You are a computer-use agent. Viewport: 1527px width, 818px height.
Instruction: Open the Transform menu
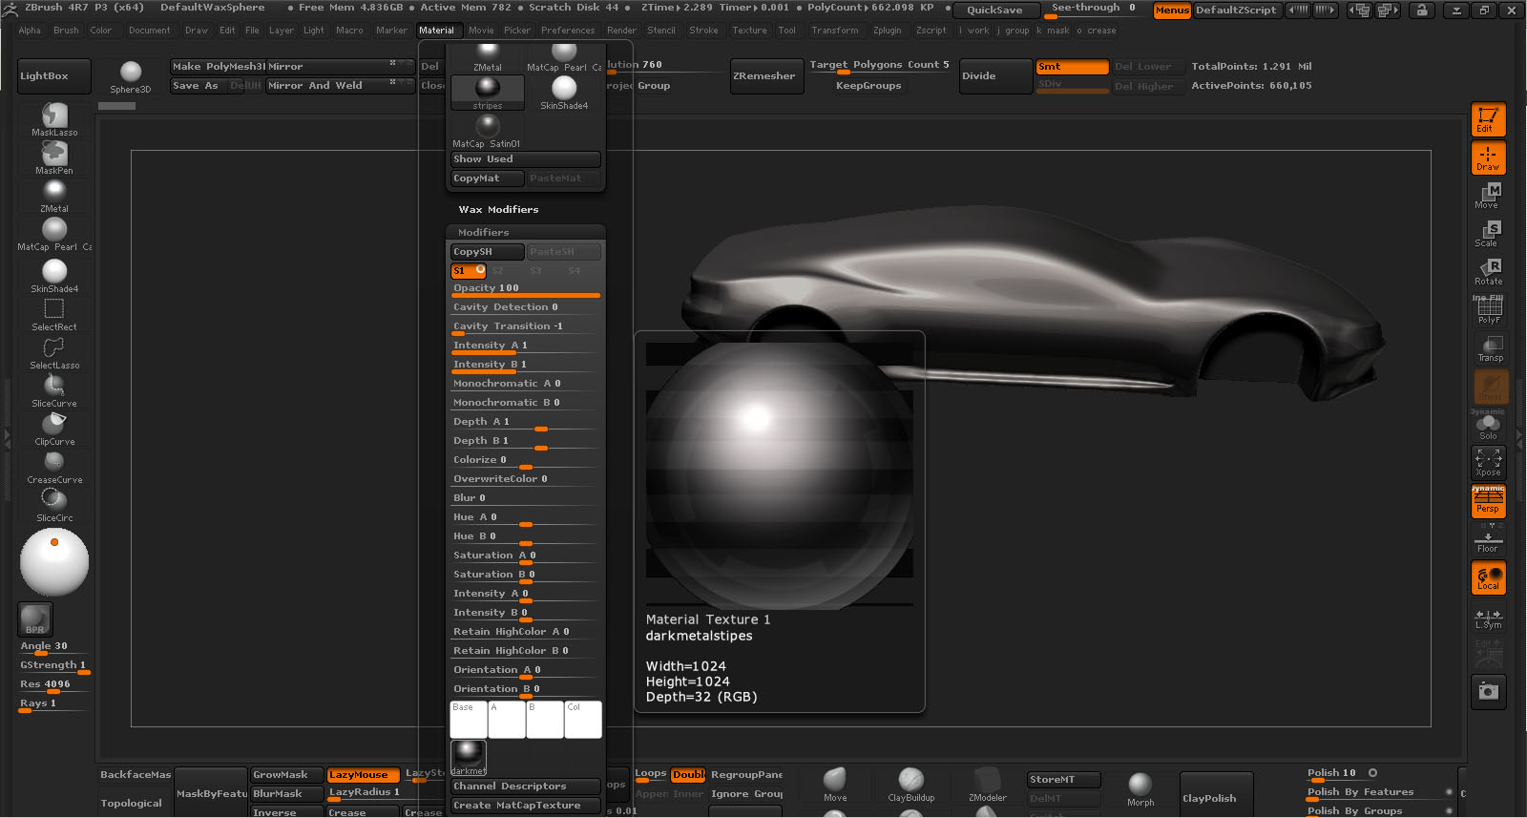(x=835, y=31)
